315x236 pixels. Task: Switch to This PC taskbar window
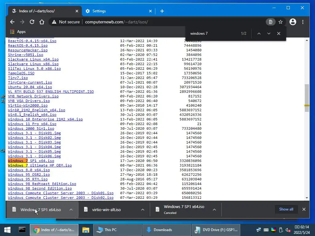tap(118, 230)
